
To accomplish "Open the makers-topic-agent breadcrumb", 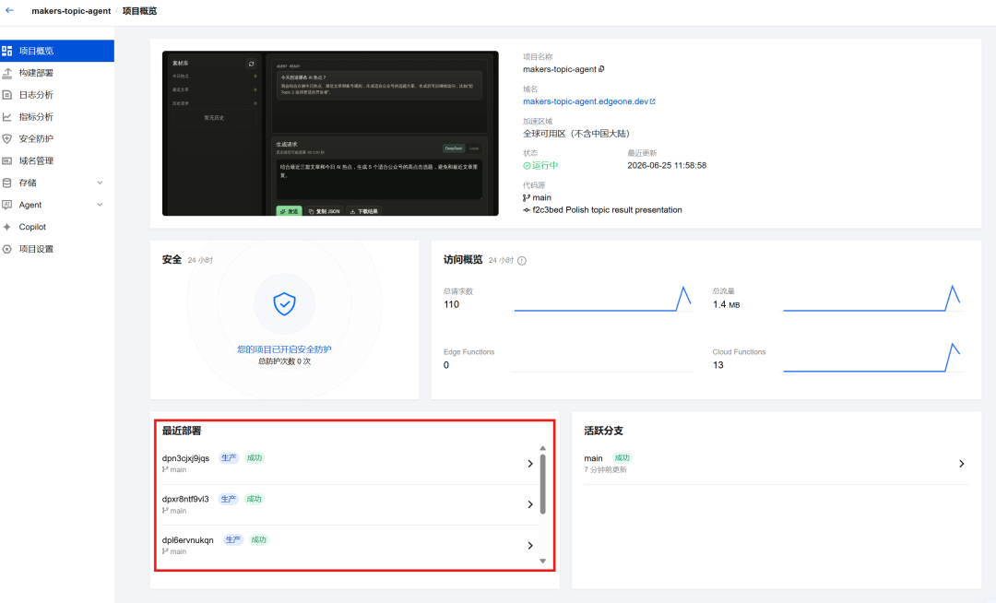I will [71, 11].
